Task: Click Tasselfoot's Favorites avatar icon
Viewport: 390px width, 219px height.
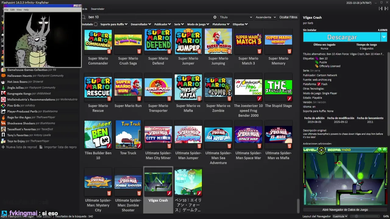Action: coord(3,129)
